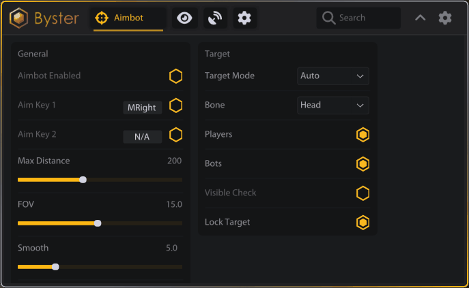Disable the Players target toggle
This screenshot has width=469, height=288.
pos(363,135)
